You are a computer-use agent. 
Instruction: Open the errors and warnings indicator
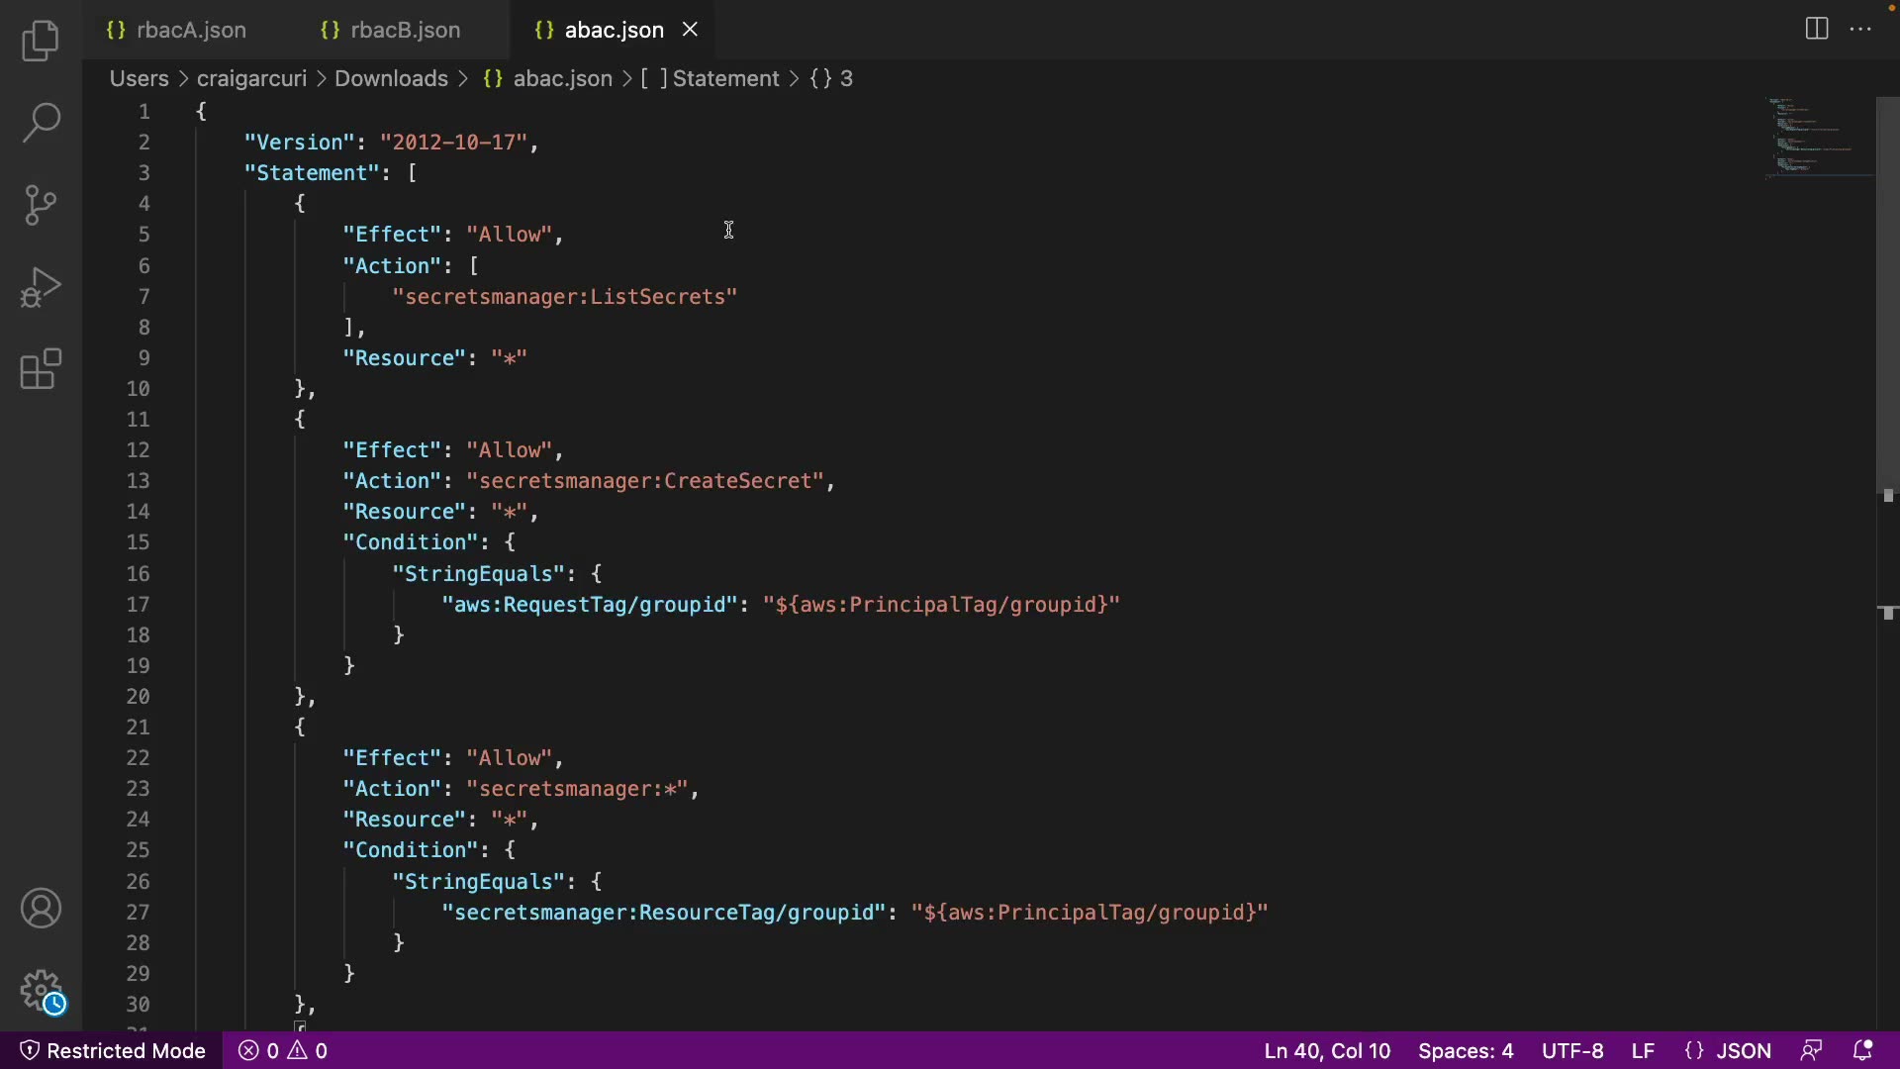[x=283, y=1050]
